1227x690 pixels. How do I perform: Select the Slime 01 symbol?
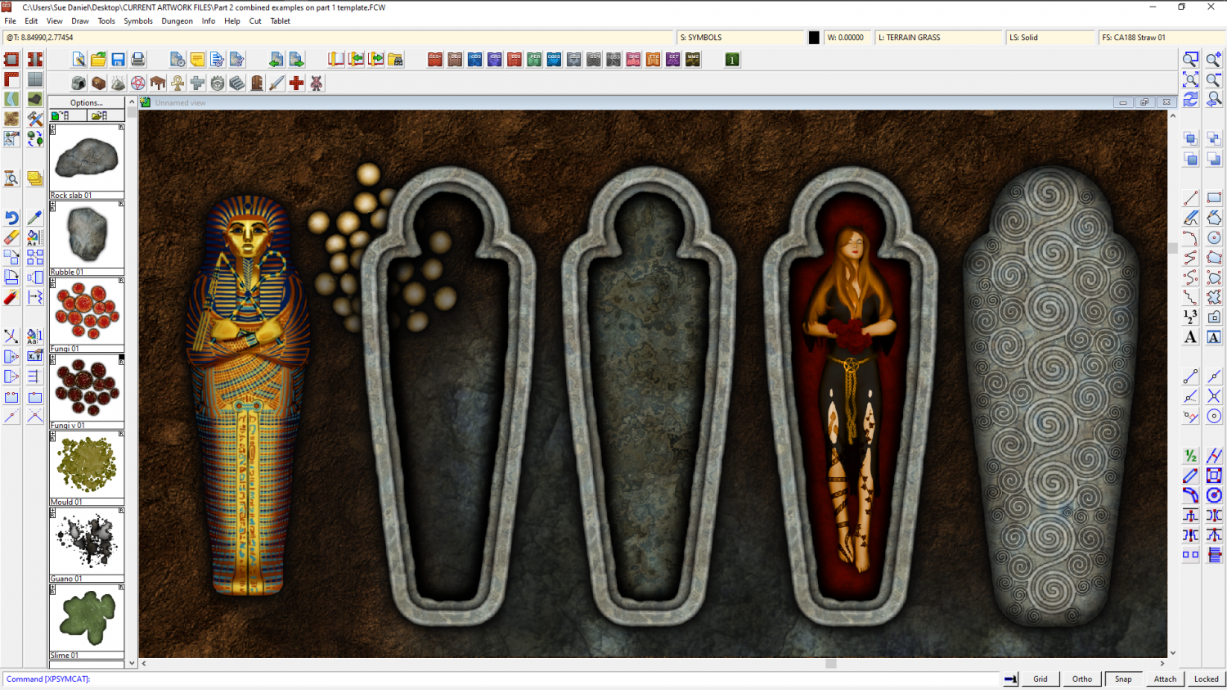[87, 622]
